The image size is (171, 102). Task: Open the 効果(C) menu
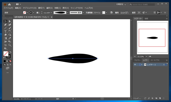point(58,8)
